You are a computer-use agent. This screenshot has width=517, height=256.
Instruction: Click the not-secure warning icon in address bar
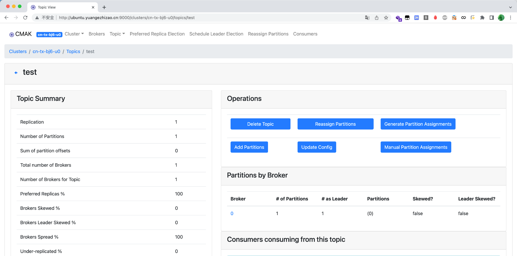click(37, 18)
